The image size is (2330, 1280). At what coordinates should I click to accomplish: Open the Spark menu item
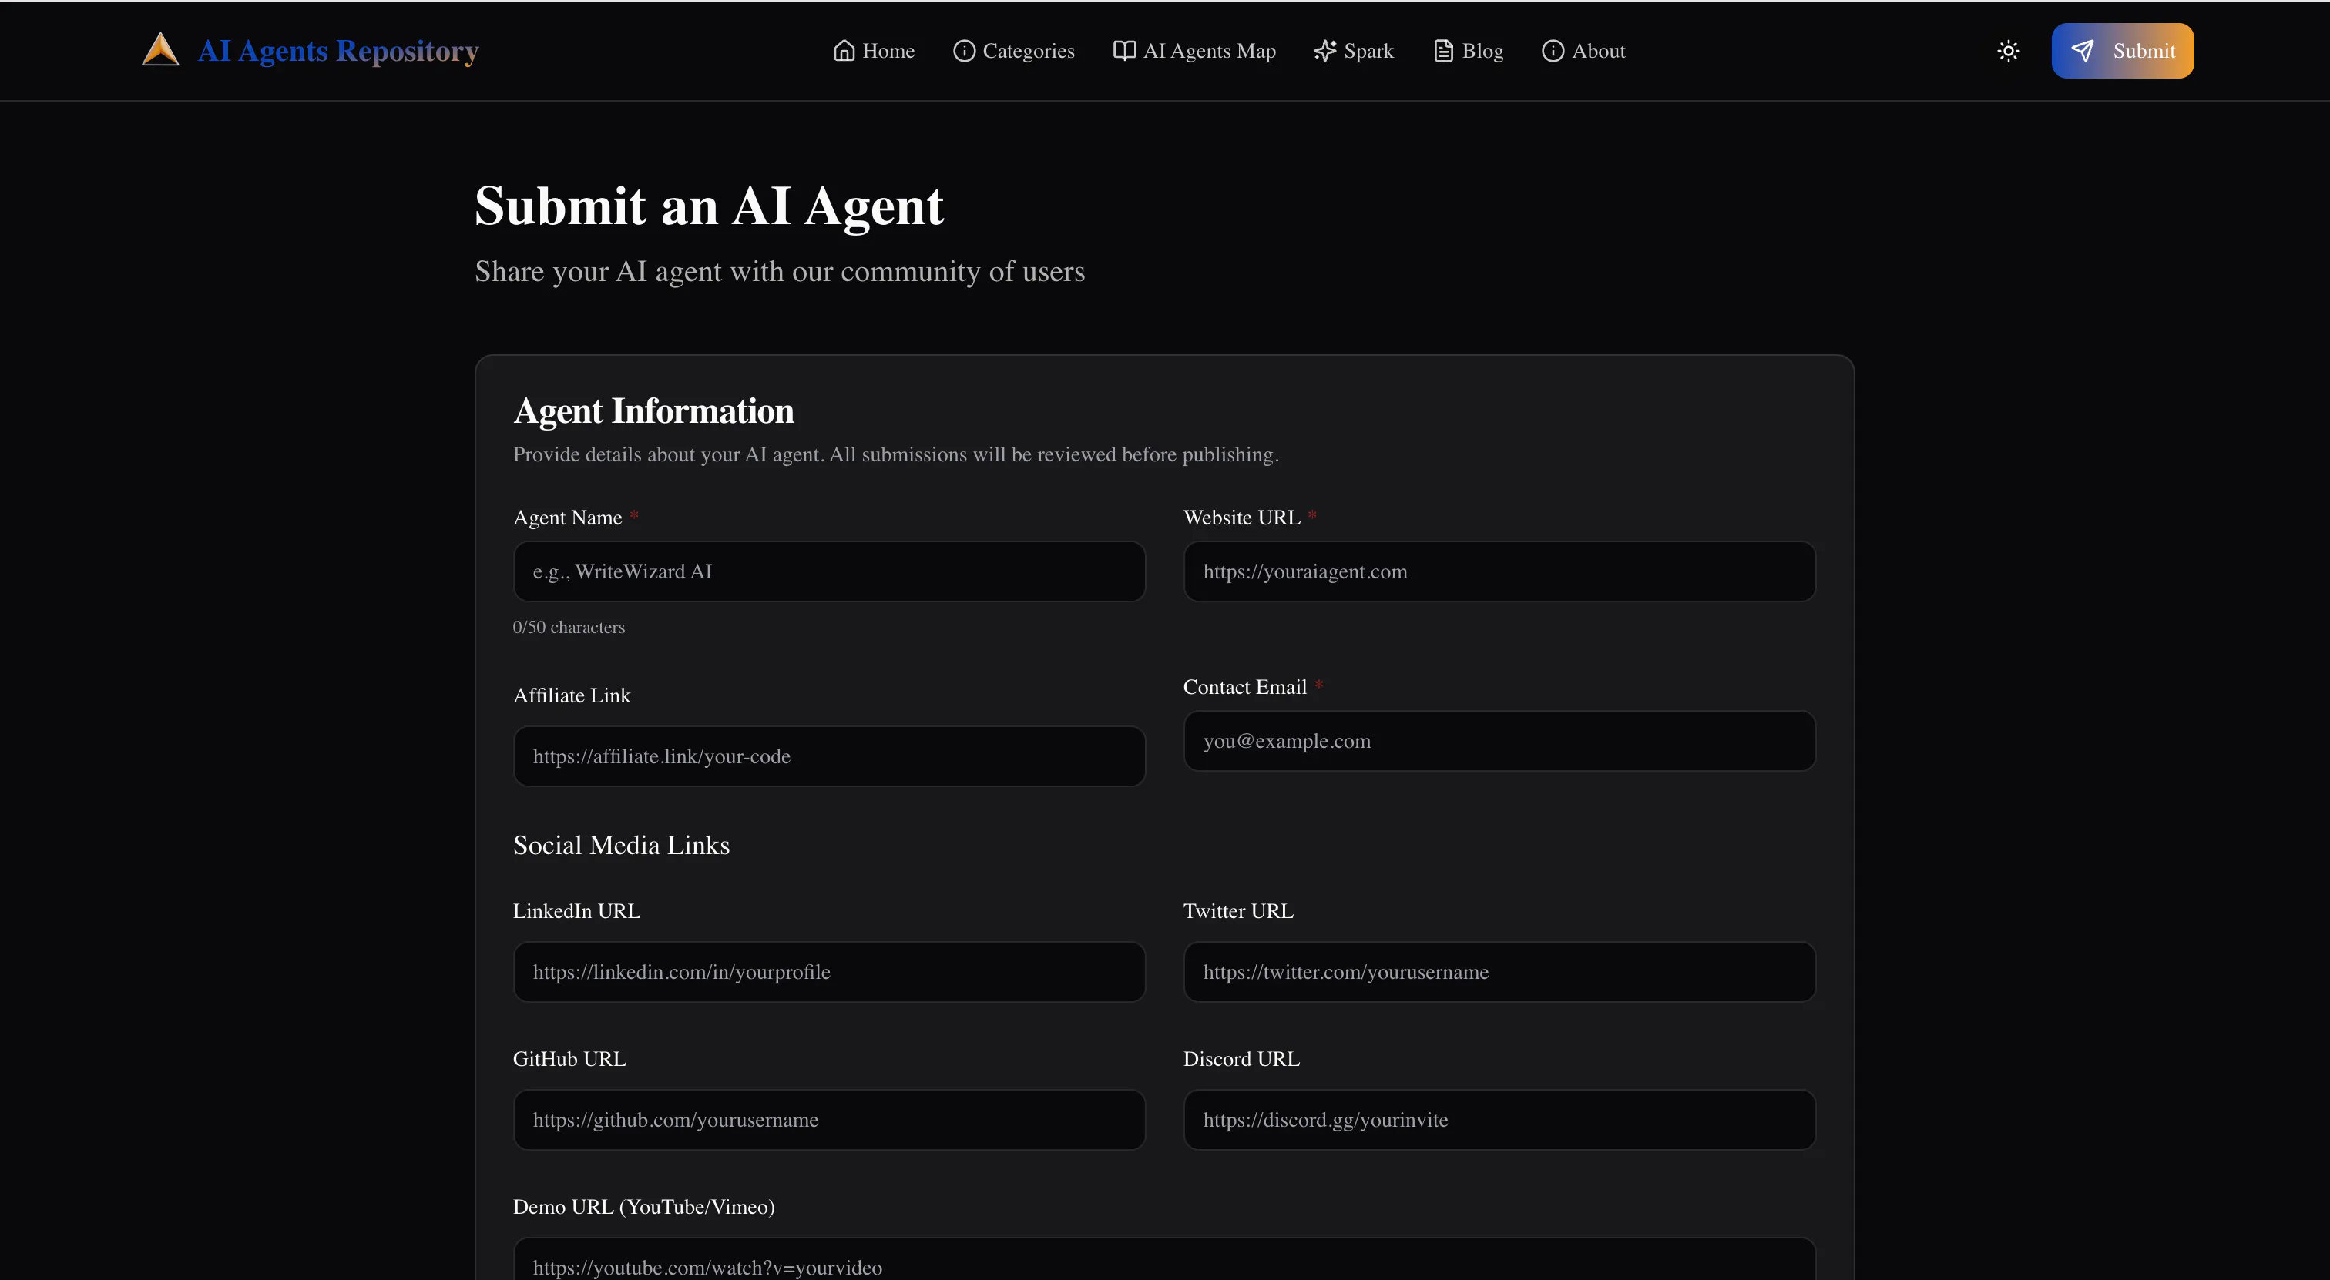(x=1354, y=51)
